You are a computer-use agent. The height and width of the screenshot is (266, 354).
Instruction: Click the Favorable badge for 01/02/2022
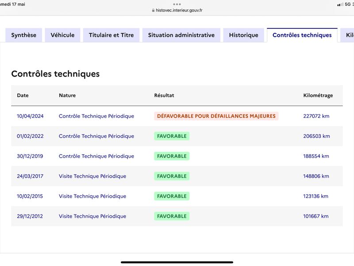[172, 136]
